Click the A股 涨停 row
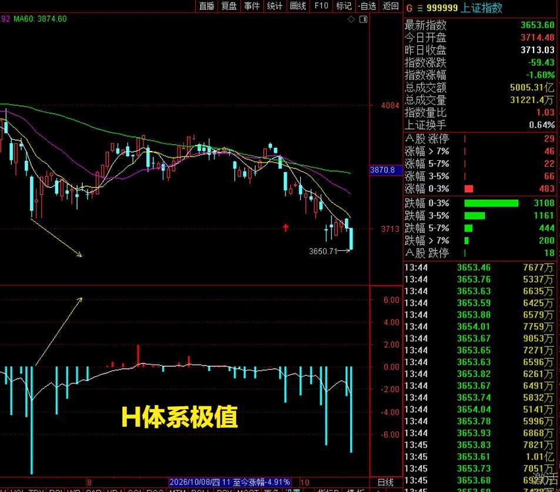Screen dimensions: 560x492 pos(479,139)
